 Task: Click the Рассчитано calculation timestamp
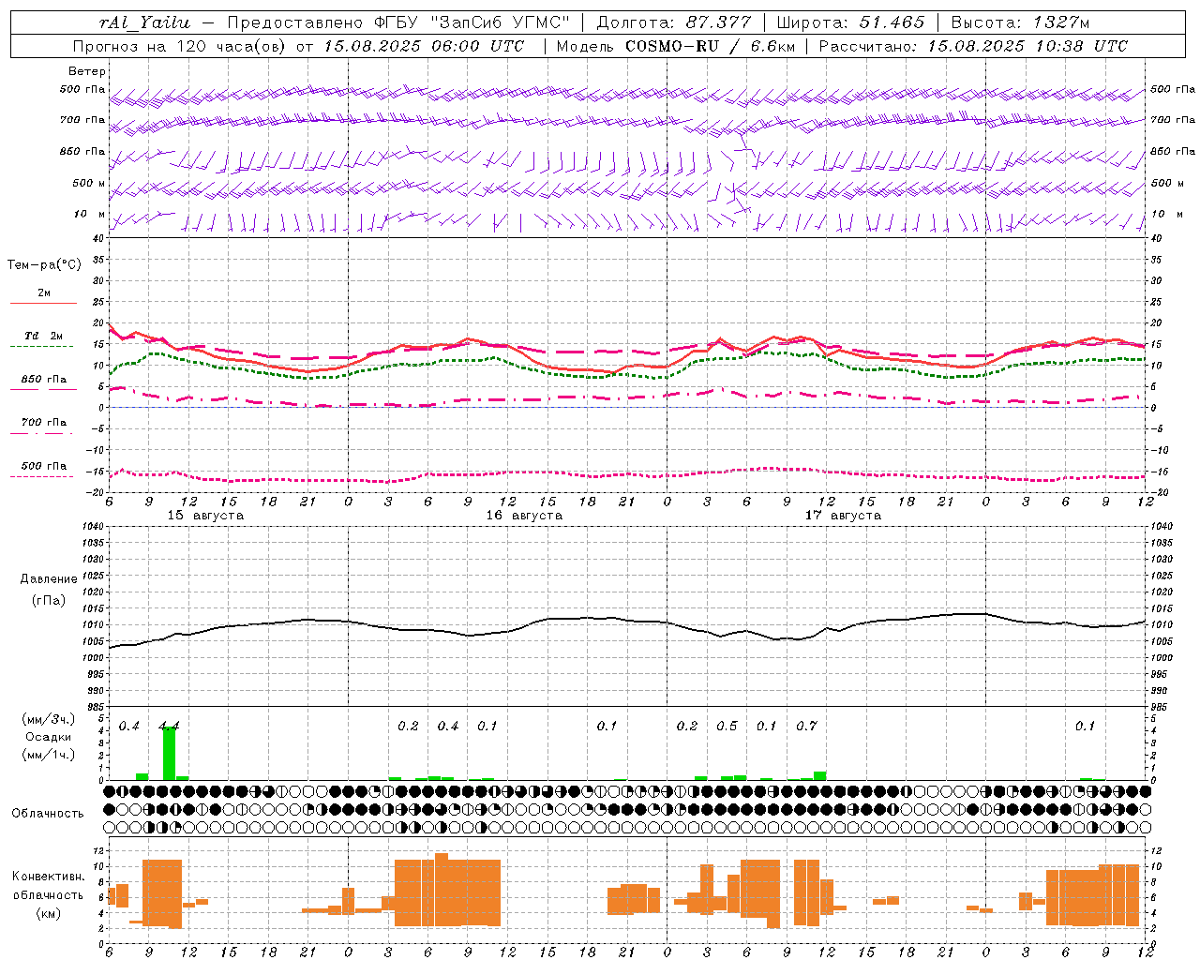[973, 46]
